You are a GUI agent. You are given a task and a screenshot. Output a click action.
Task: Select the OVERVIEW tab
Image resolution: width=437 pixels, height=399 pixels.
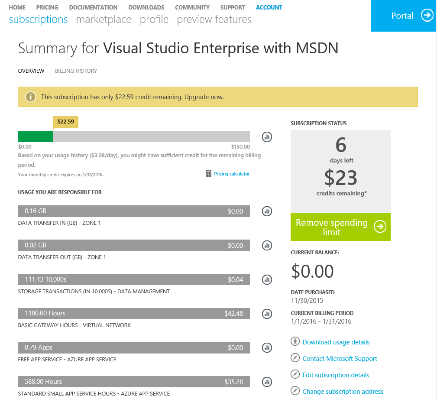click(x=31, y=71)
